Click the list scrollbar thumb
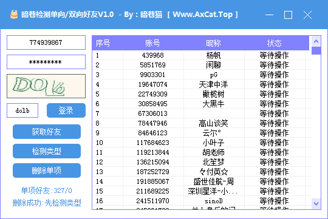 pyautogui.click(x=316, y=51)
